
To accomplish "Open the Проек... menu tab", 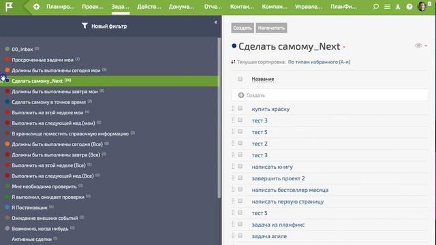I will 93,7.
